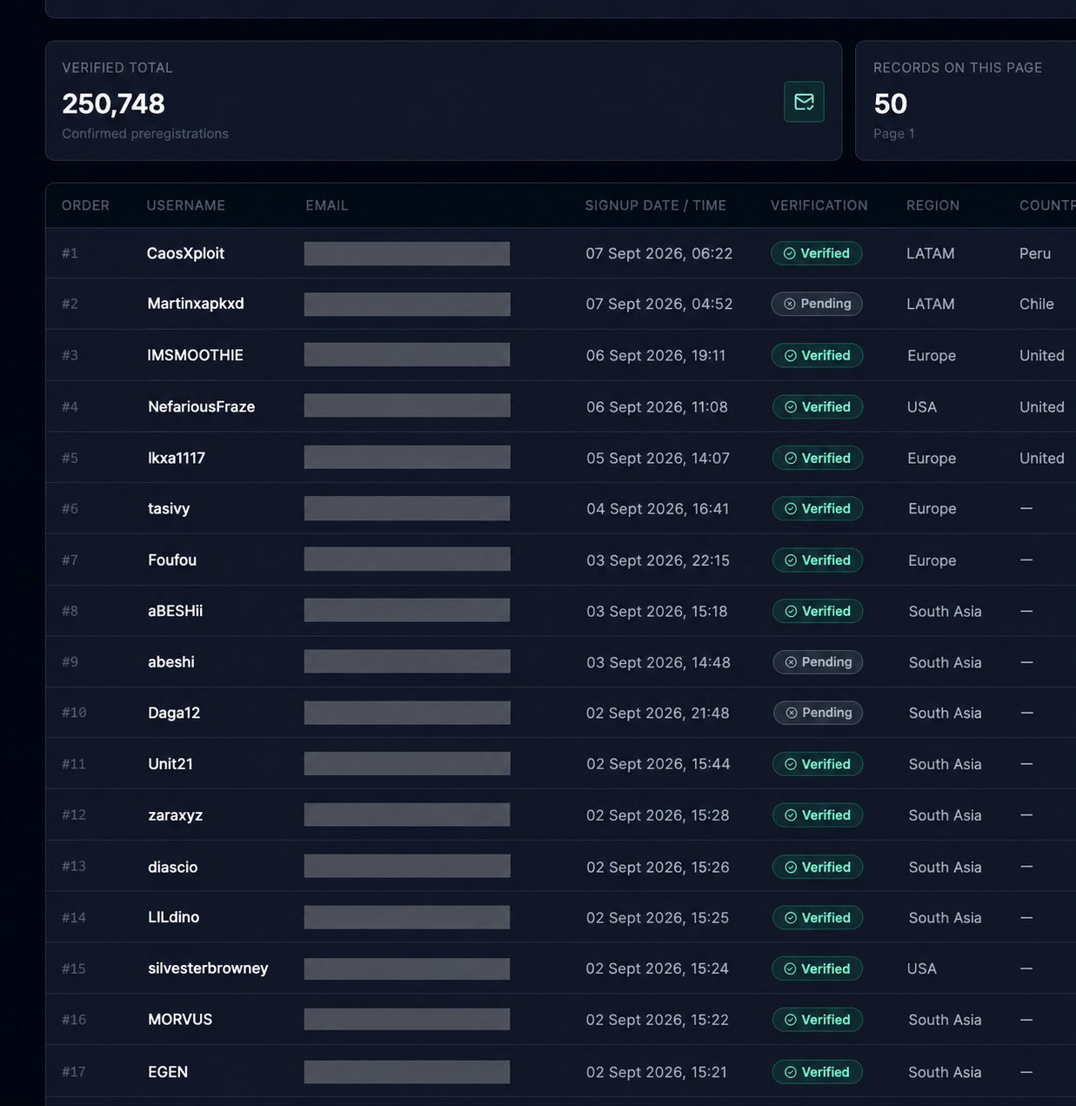
Task: Click Pending badge for Daga12
Action: 819,713
